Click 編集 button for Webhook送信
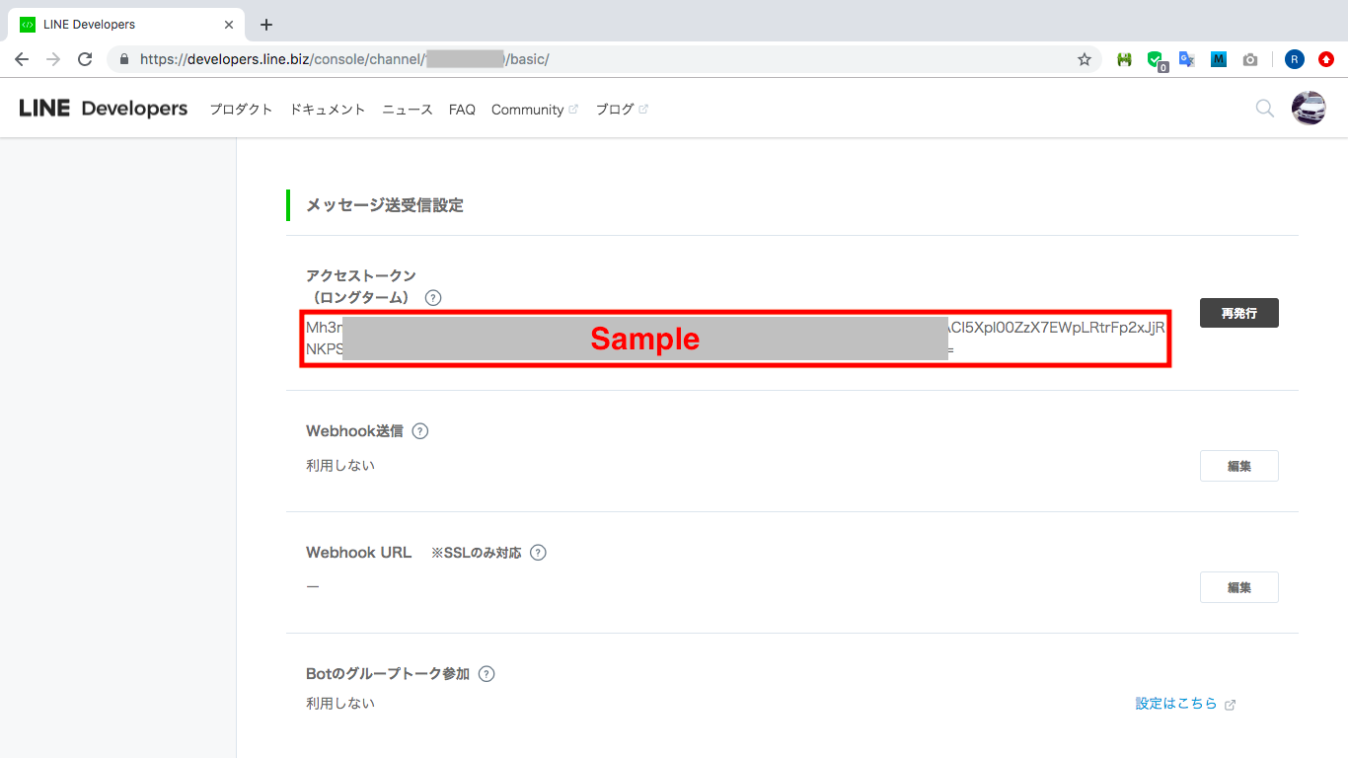1348x758 pixels. 1238,466
